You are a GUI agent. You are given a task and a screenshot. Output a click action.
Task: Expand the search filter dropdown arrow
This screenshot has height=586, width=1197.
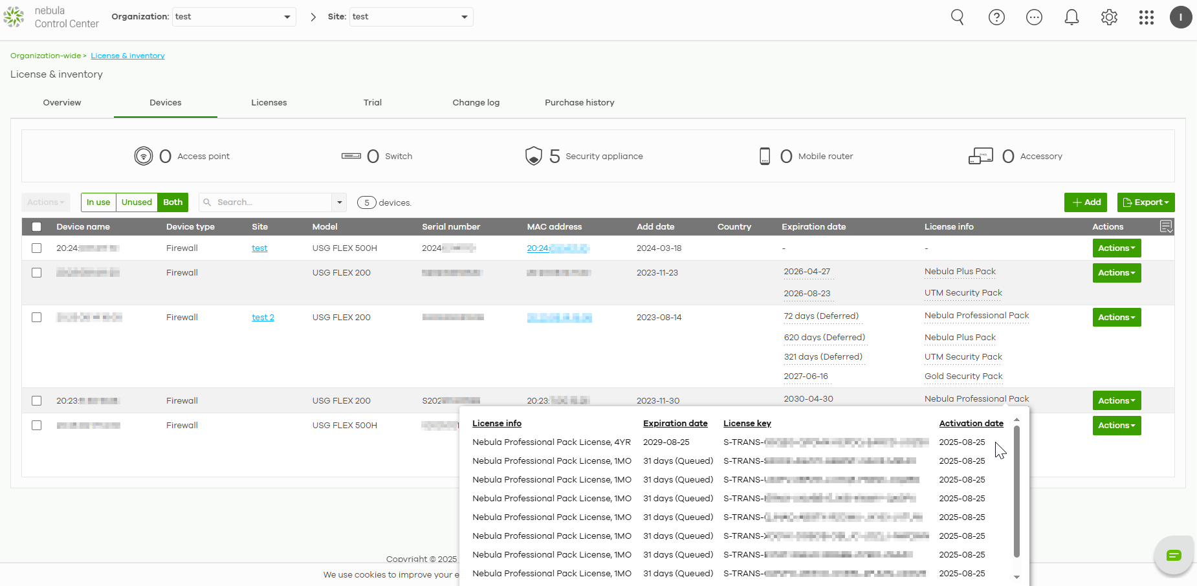[x=340, y=202]
